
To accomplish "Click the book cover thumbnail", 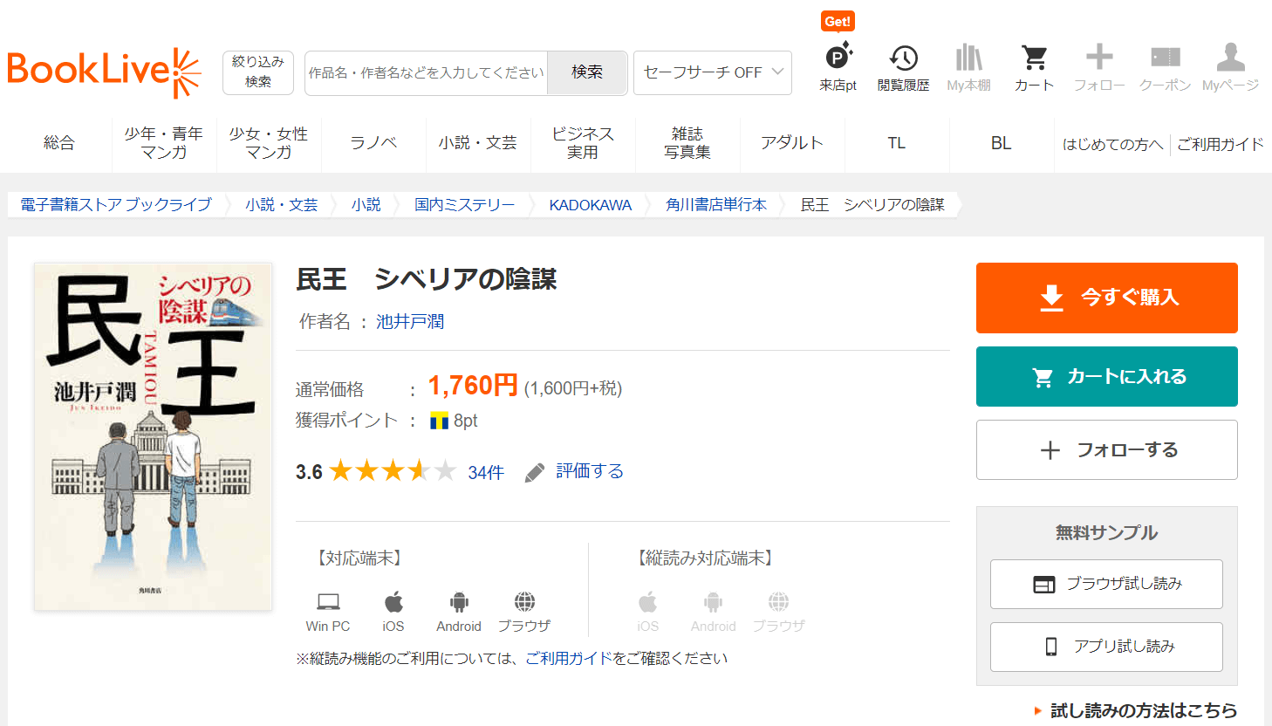I will 153,436.
